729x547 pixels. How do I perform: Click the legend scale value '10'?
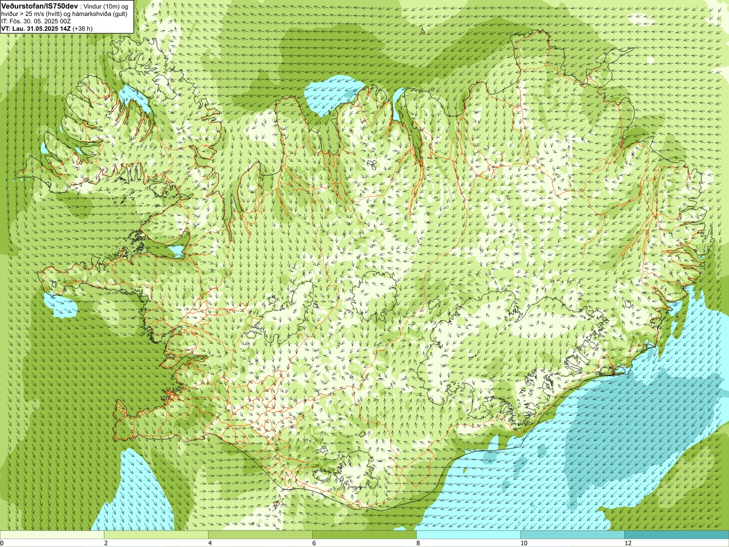tap(524, 544)
